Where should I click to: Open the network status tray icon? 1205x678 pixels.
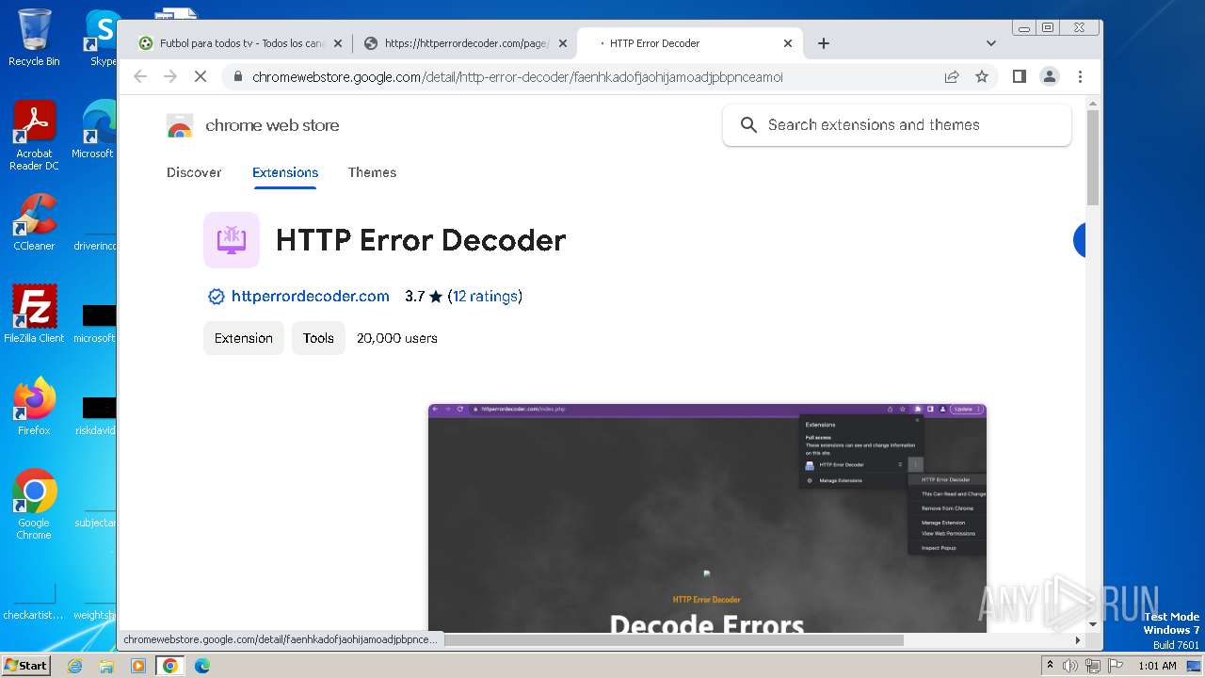(1092, 666)
